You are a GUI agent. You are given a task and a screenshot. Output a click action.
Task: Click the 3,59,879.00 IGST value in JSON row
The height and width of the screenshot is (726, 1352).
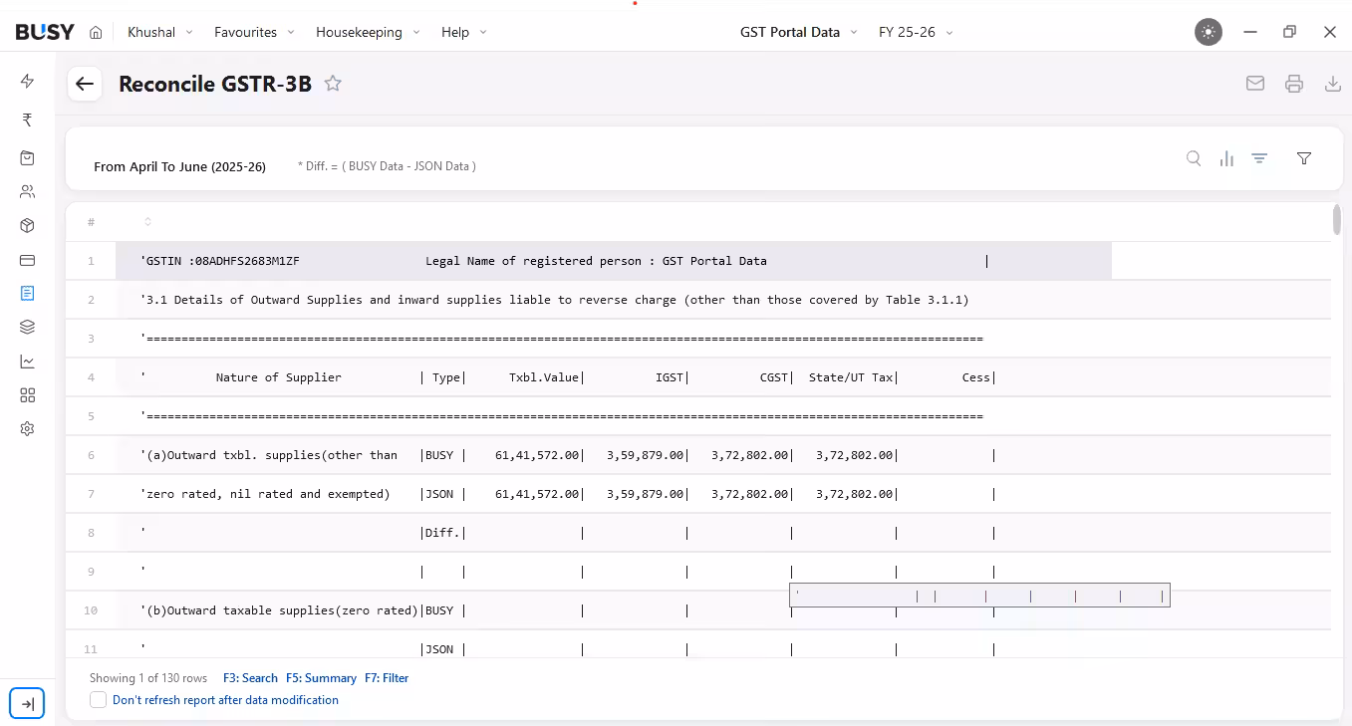pos(646,494)
